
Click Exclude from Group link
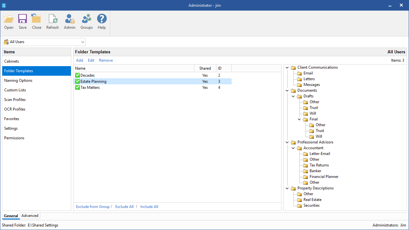tap(93, 207)
